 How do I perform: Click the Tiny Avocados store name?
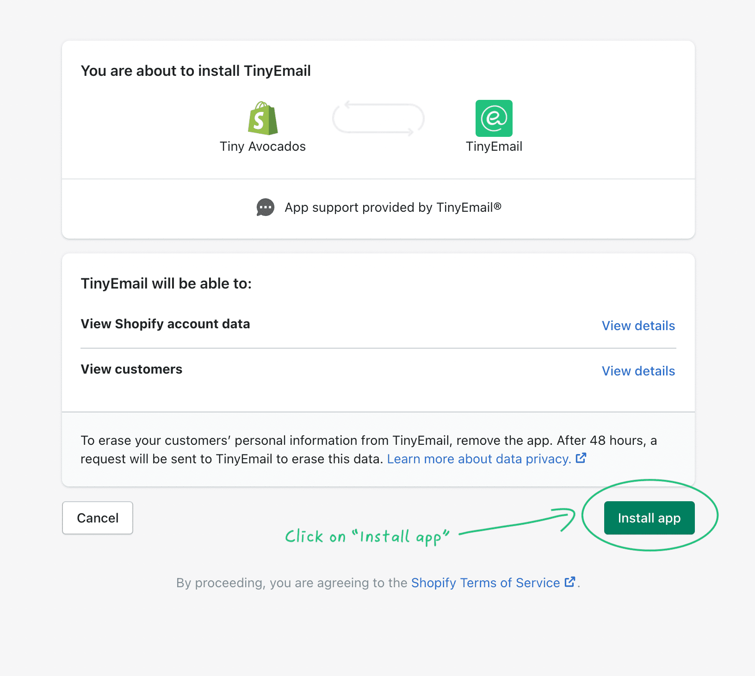[263, 147]
